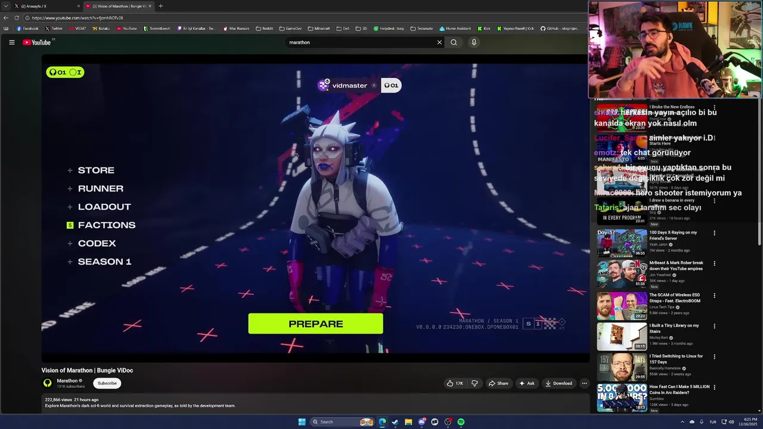Dislike the video with thumbs down
This screenshot has height=429, width=763.
474,383
